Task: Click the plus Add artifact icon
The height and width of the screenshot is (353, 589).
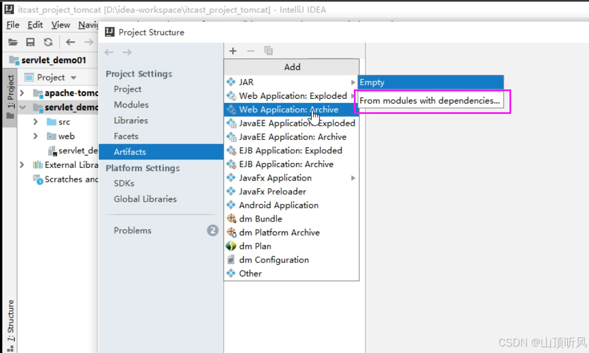Action: pyautogui.click(x=233, y=51)
